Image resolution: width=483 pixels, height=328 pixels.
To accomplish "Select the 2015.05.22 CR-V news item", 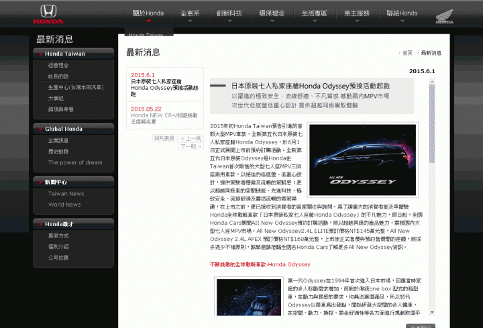I will pos(165,115).
